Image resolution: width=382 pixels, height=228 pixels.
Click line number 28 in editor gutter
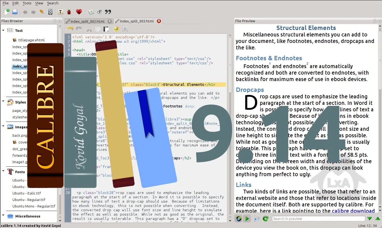(x=67, y=193)
